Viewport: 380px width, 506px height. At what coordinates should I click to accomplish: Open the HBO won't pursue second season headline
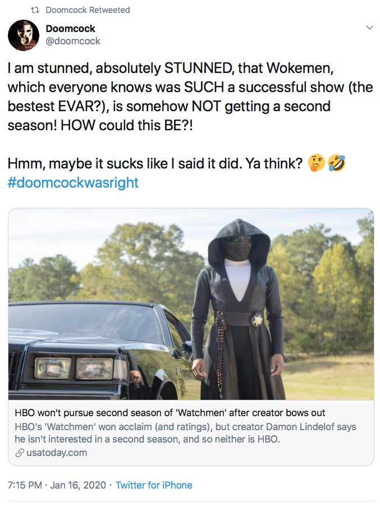pyautogui.click(x=170, y=413)
